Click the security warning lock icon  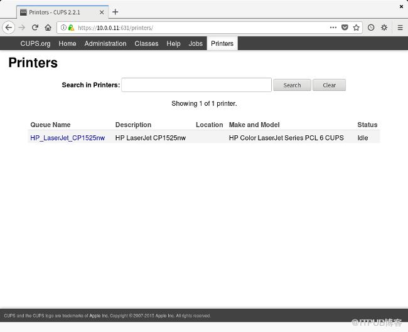coord(71,28)
